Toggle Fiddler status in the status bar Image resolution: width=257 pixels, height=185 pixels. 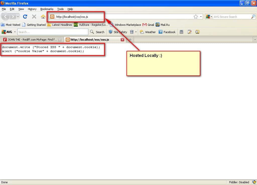[239, 182]
